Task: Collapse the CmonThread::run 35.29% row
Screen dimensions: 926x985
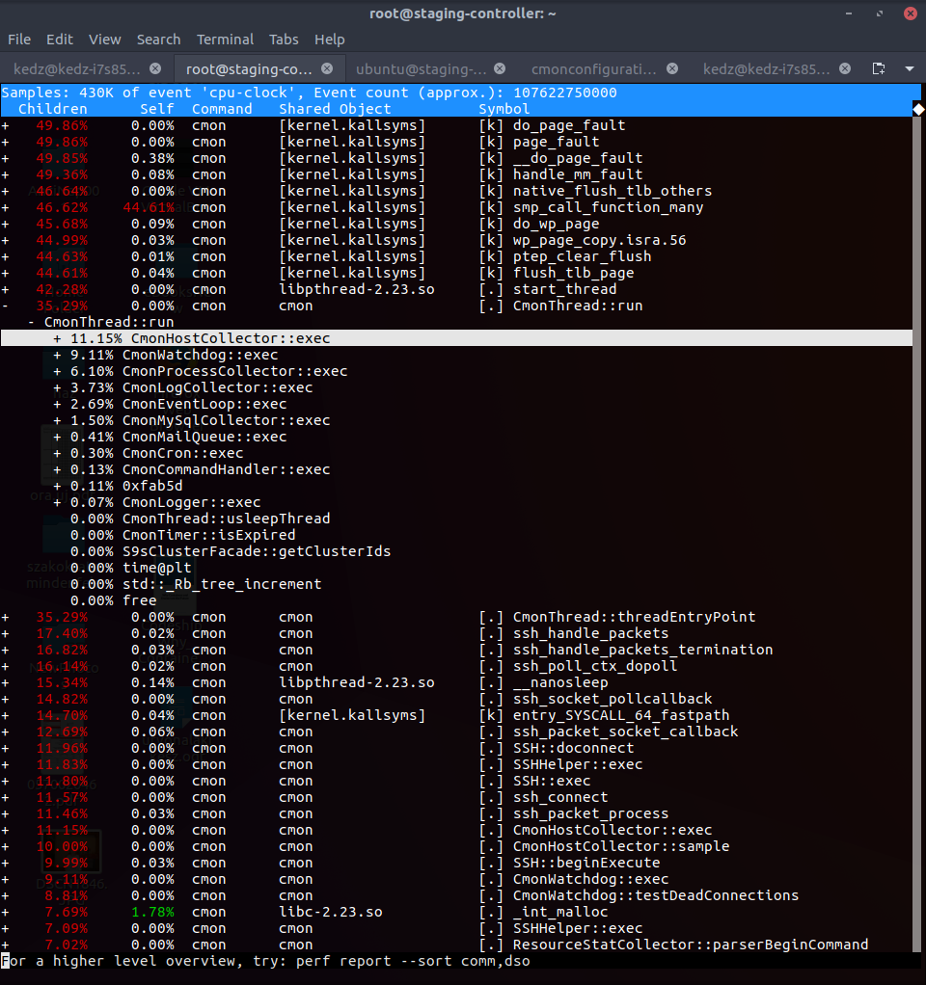Action: tap(5, 306)
